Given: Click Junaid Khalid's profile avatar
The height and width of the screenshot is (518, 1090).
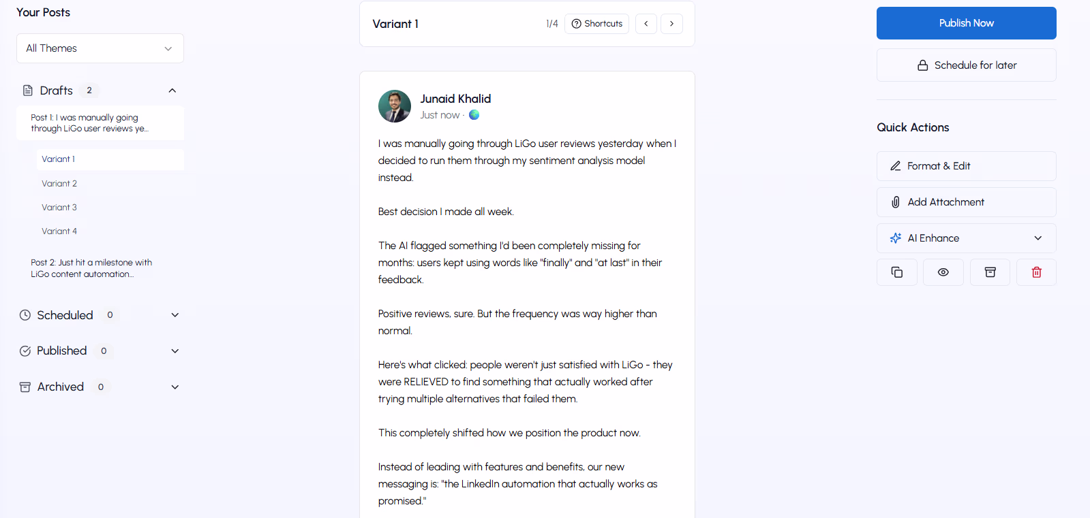Looking at the screenshot, I should tap(395, 106).
